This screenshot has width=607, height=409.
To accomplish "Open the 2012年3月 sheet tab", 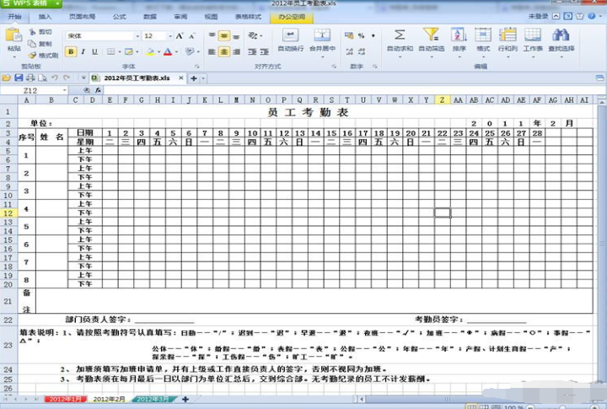I will pyautogui.click(x=153, y=399).
